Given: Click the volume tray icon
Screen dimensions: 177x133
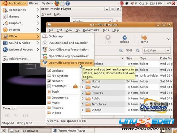Looking at the screenshot, I should click(x=132, y=4).
